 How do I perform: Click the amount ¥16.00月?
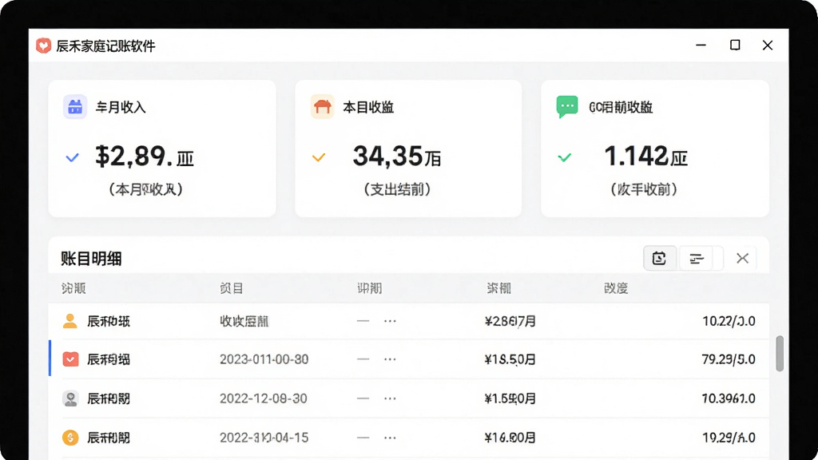(x=510, y=438)
